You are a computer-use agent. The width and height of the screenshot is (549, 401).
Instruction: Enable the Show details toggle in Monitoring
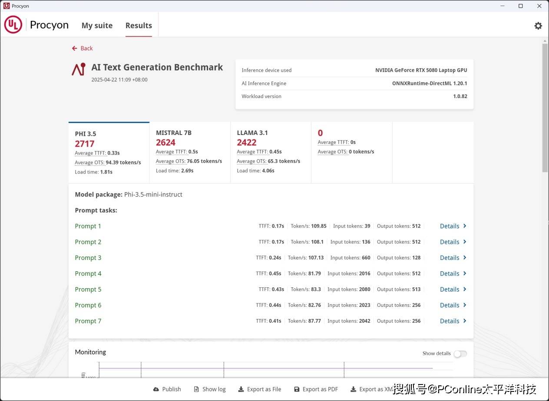(460, 354)
